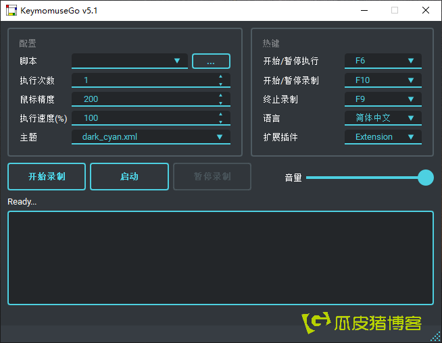442x343 pixels.
Task: Open the 主题 dark_cyan.xml dropdown
Action: coord(151,137)
